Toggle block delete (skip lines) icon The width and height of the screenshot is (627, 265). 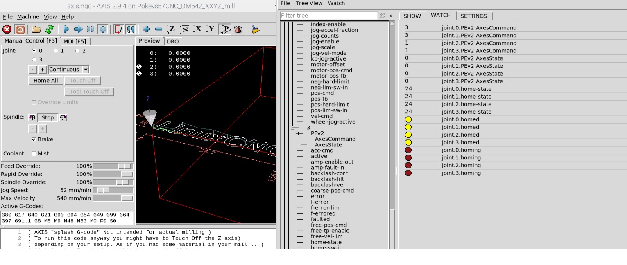point(119,29)
